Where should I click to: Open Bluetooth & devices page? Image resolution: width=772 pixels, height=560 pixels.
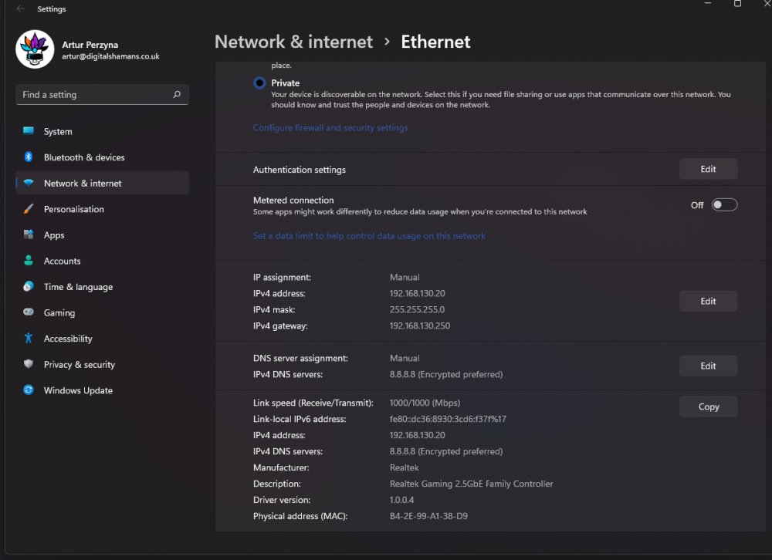click(x=102, y=157)
